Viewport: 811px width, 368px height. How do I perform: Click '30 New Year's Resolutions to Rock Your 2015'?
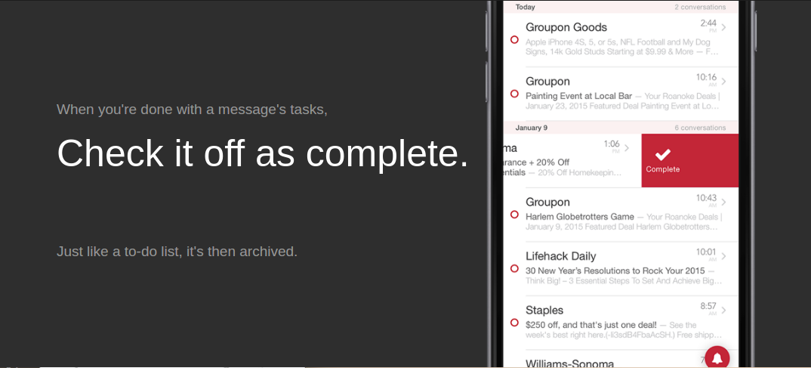[615, 271]
